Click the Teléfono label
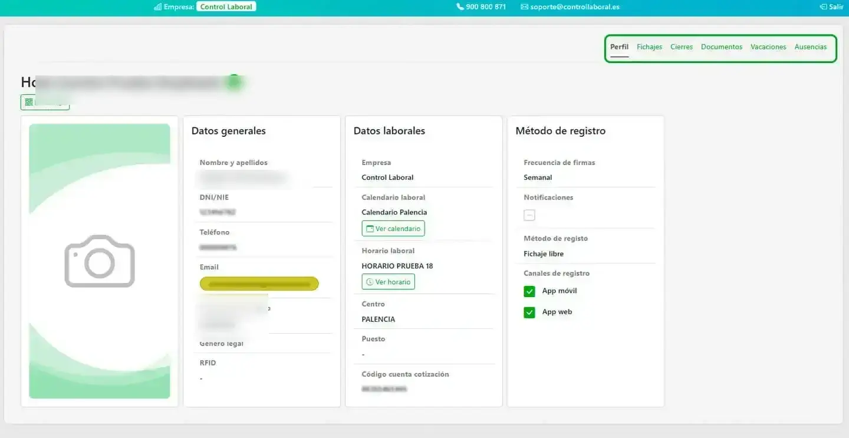 point(215,232)
